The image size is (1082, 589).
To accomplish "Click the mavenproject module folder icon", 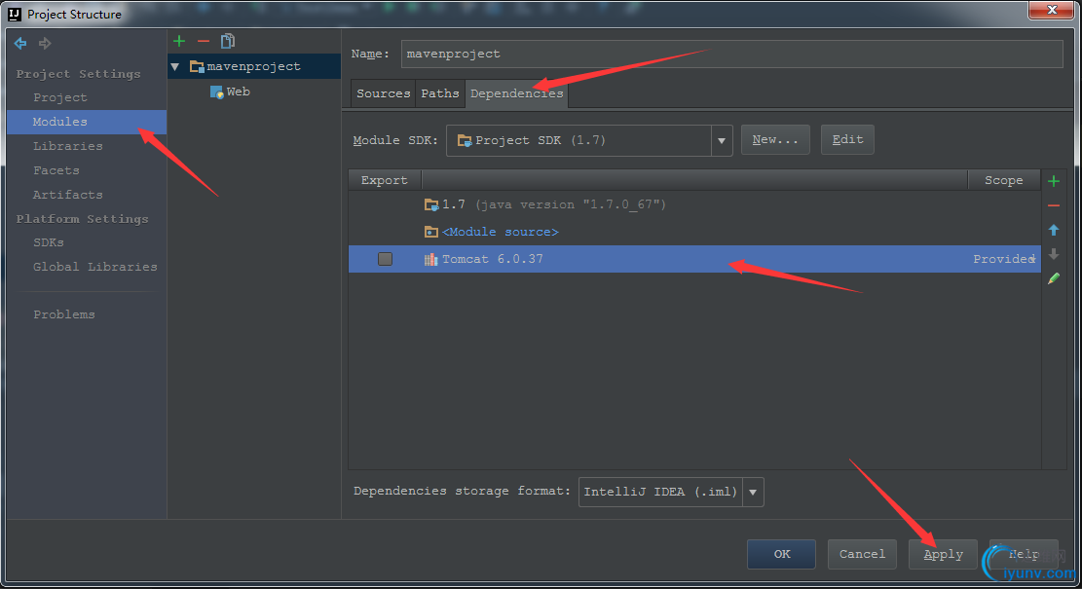I will tap(197, 66).
